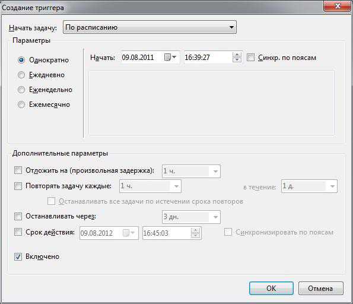
Task: Enable Повторять задачу каждые checkbox
Action: tap(18, 186)
